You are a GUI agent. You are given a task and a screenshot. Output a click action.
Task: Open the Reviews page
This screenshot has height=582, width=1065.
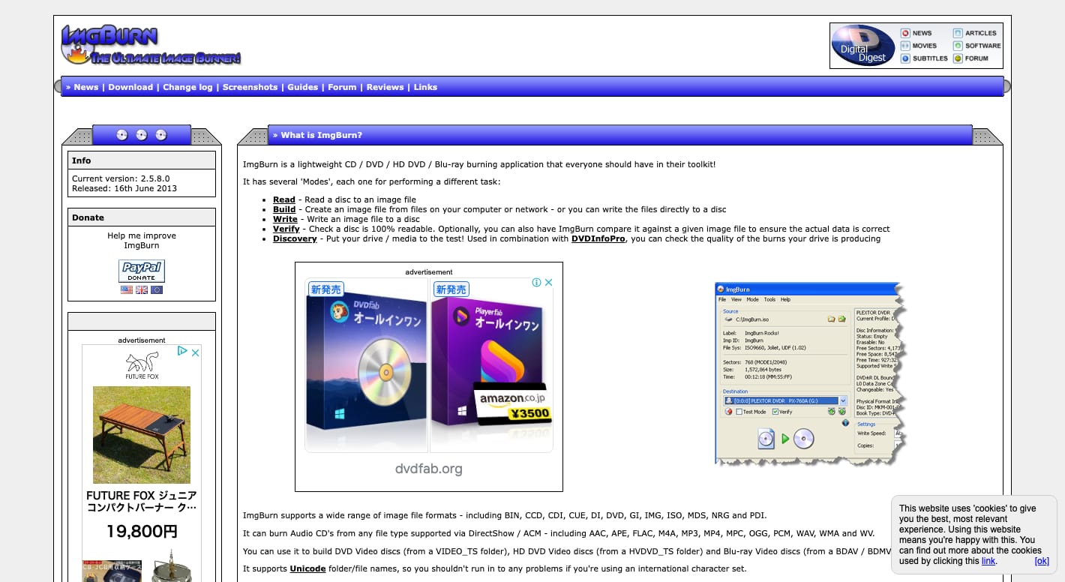point(385,87)
